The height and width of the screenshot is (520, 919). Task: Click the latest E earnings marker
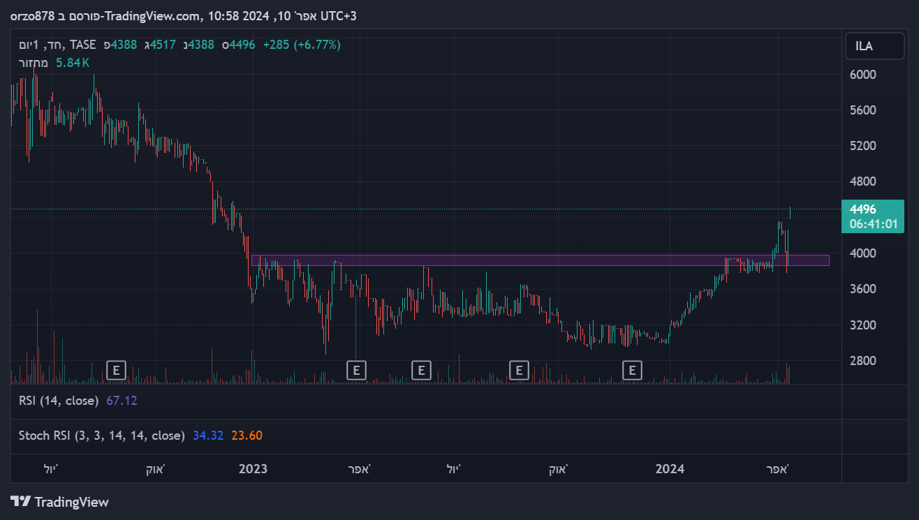(x=632, y=369)
